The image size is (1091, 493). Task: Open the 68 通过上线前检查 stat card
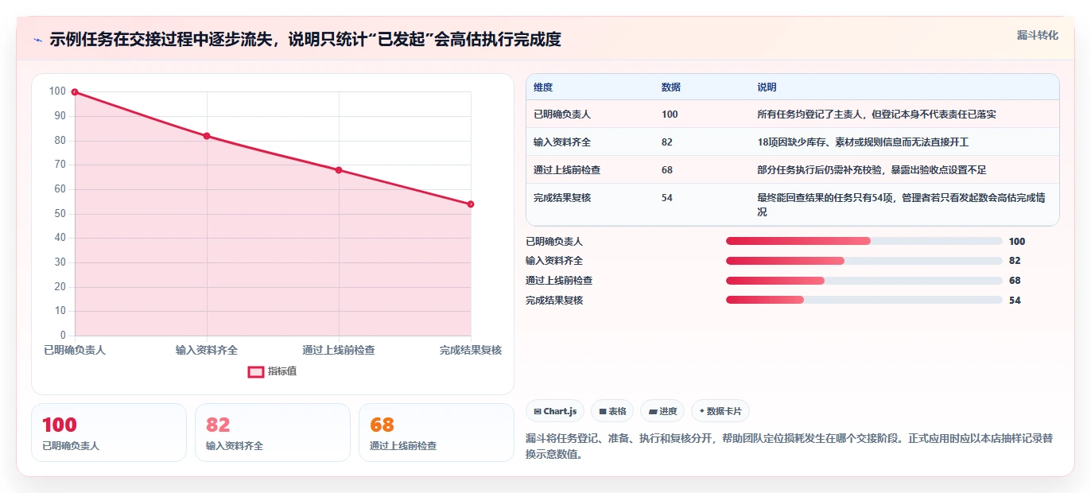click(437, 433)
